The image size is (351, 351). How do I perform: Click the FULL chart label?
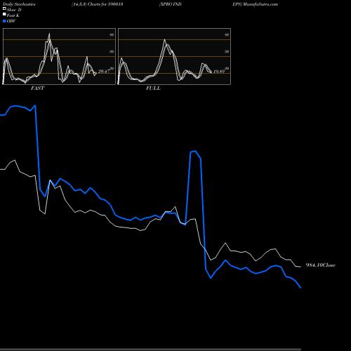coord(153,88)
